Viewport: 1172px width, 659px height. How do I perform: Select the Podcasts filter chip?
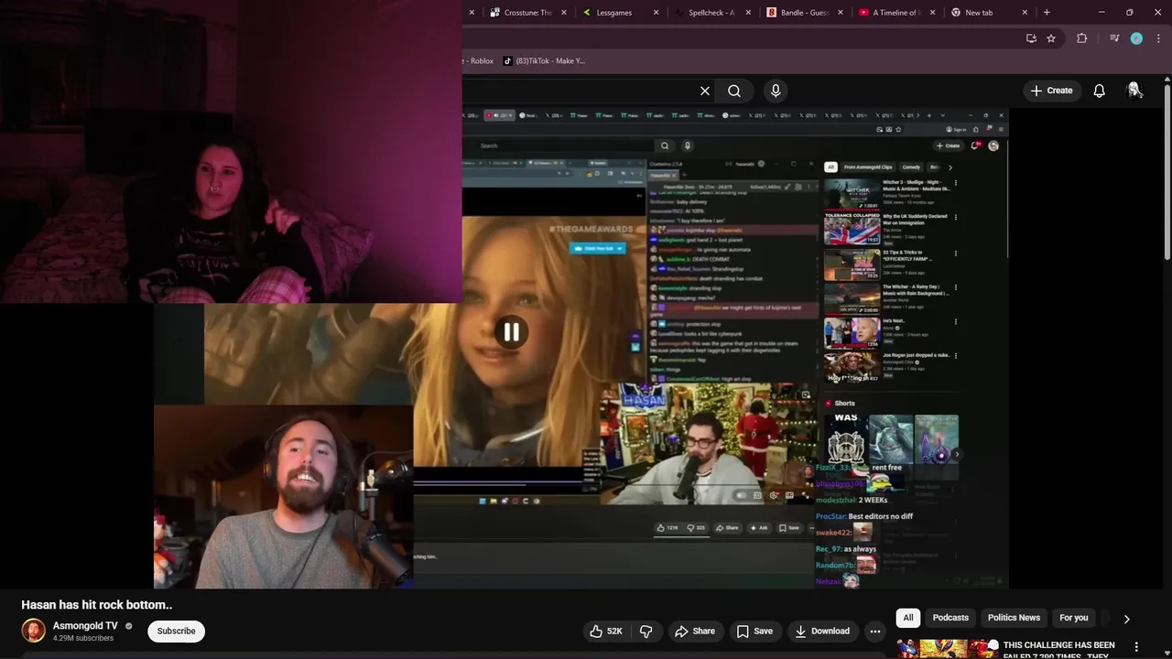pyautogui.click(x=950, y=618)
